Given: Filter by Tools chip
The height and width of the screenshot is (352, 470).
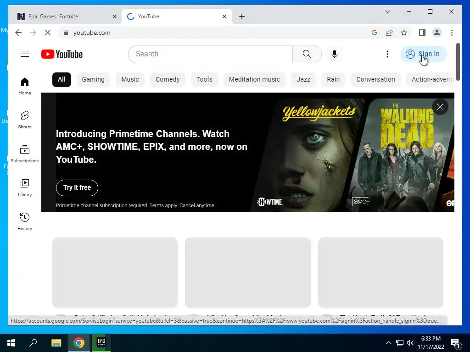Looking at the screenshot, I should 204,80.
